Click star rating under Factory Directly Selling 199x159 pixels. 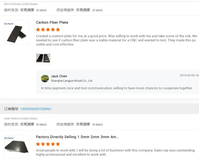coord(48,144)
